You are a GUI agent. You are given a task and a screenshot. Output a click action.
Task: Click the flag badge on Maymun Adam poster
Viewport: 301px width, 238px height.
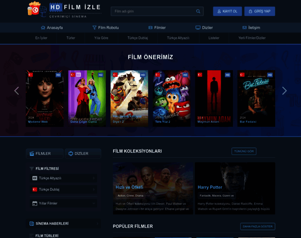click(200, 75)
